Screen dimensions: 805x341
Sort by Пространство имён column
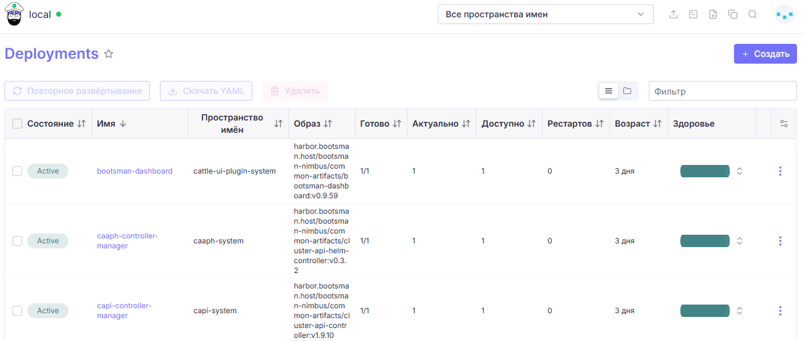click(x=278, y=124)
